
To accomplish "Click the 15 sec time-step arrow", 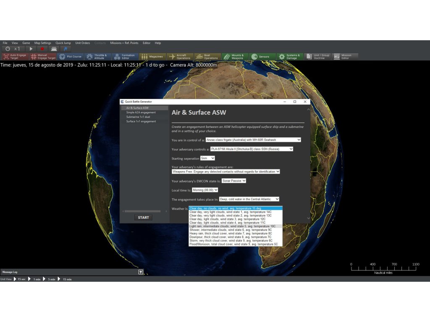I will click(x=15, y=279).
